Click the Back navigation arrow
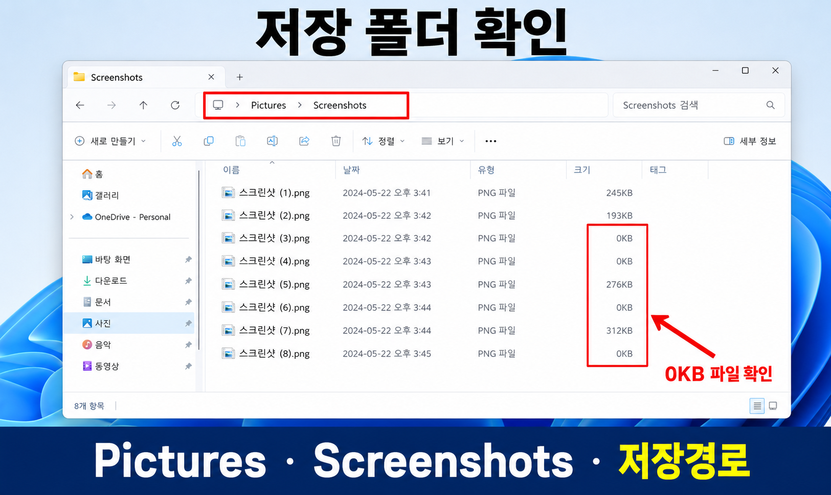This screenshot has height=495, width=831. click(80, 105)
